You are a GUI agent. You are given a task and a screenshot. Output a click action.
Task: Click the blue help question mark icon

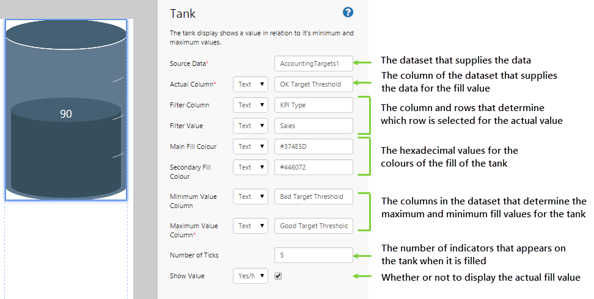point(348,12)
